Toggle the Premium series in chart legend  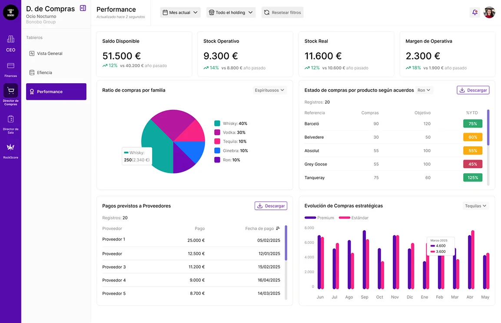(319, 218)
